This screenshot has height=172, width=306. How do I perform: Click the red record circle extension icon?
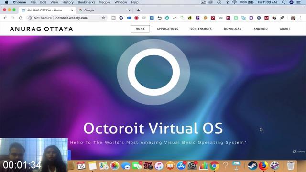(x=136, y=18)
